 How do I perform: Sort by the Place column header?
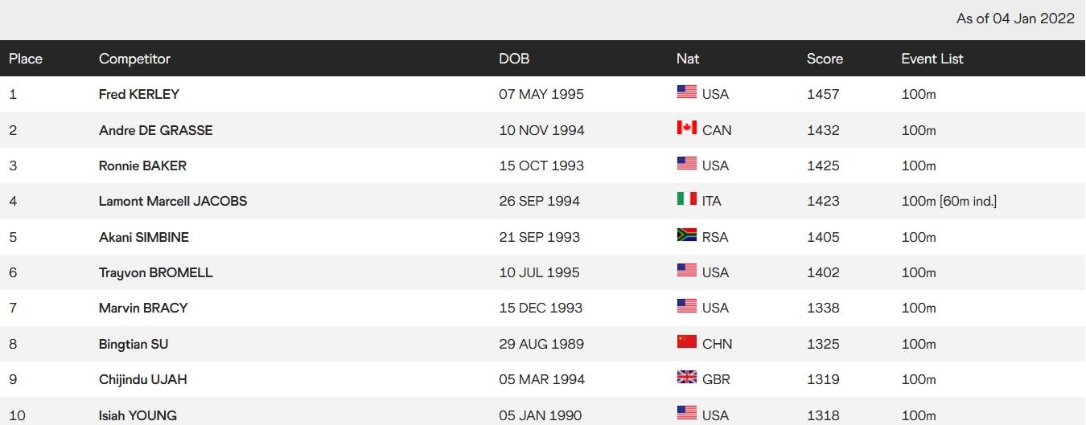coord(26,59)
